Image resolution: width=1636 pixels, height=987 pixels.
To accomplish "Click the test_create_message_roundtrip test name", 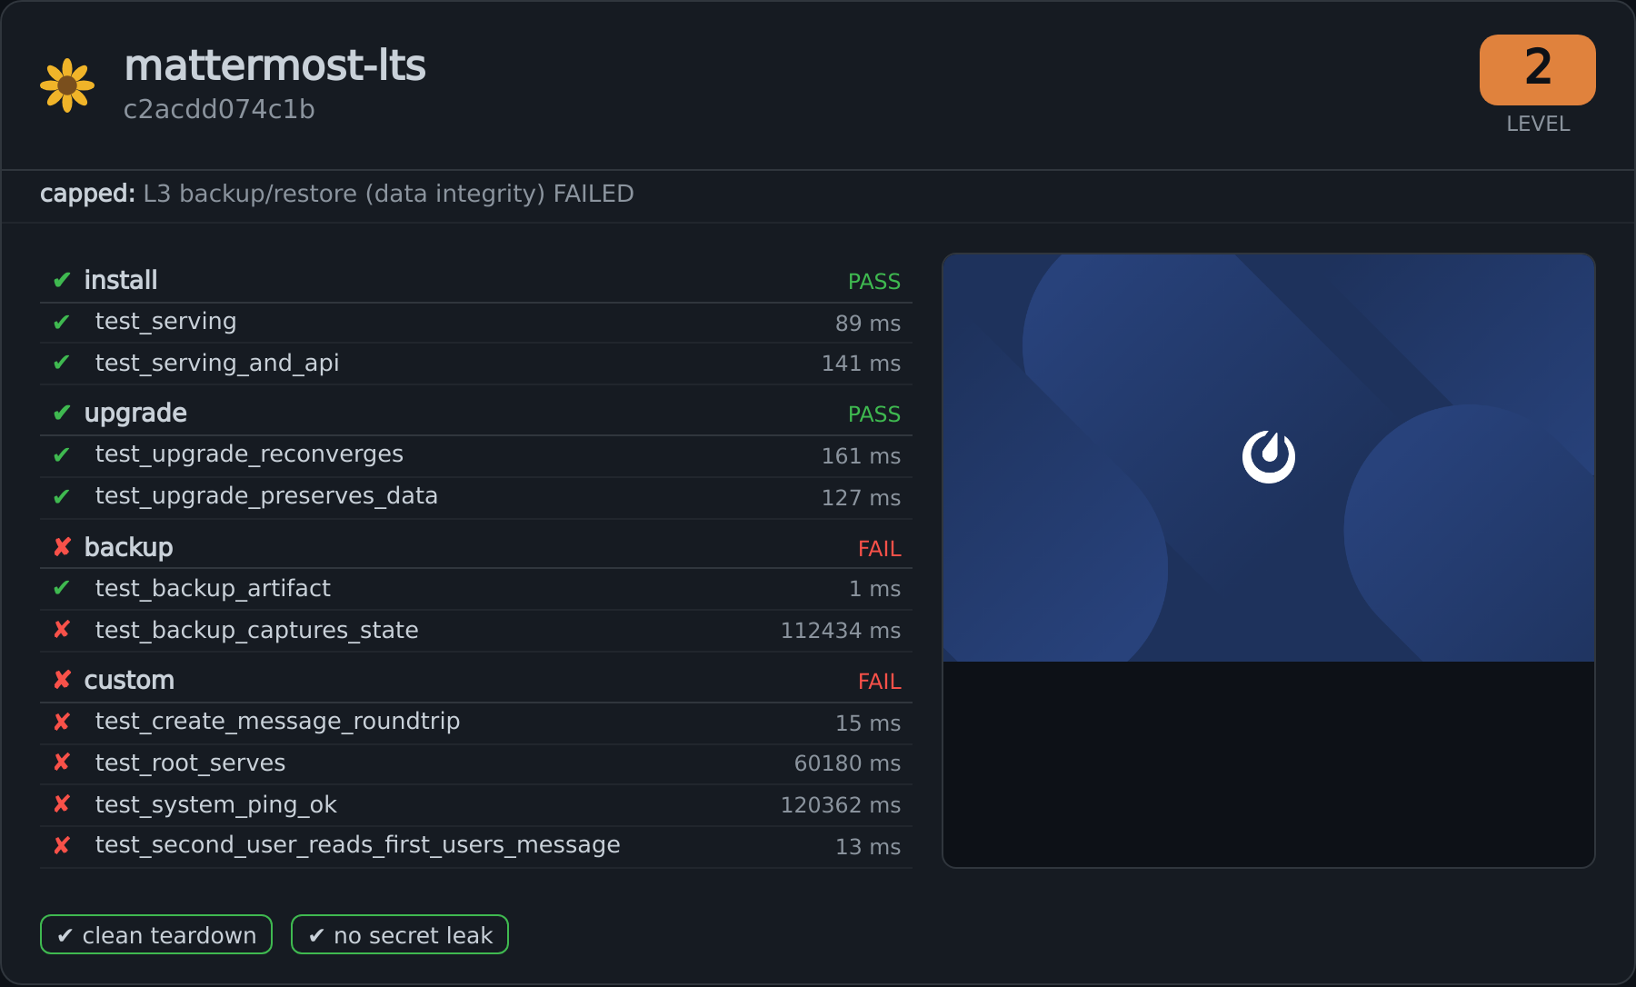I will (277, 722).
